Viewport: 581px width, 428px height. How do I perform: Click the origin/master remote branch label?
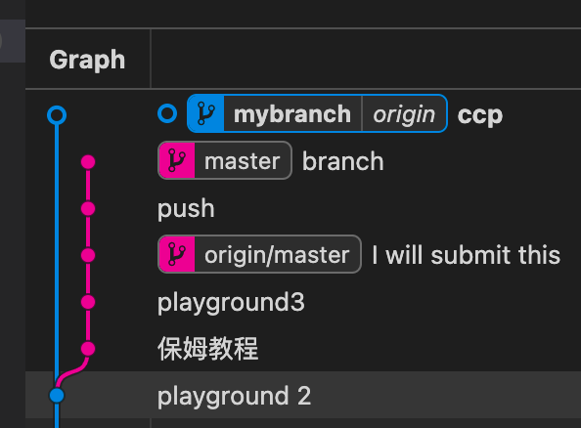point(277,255)
